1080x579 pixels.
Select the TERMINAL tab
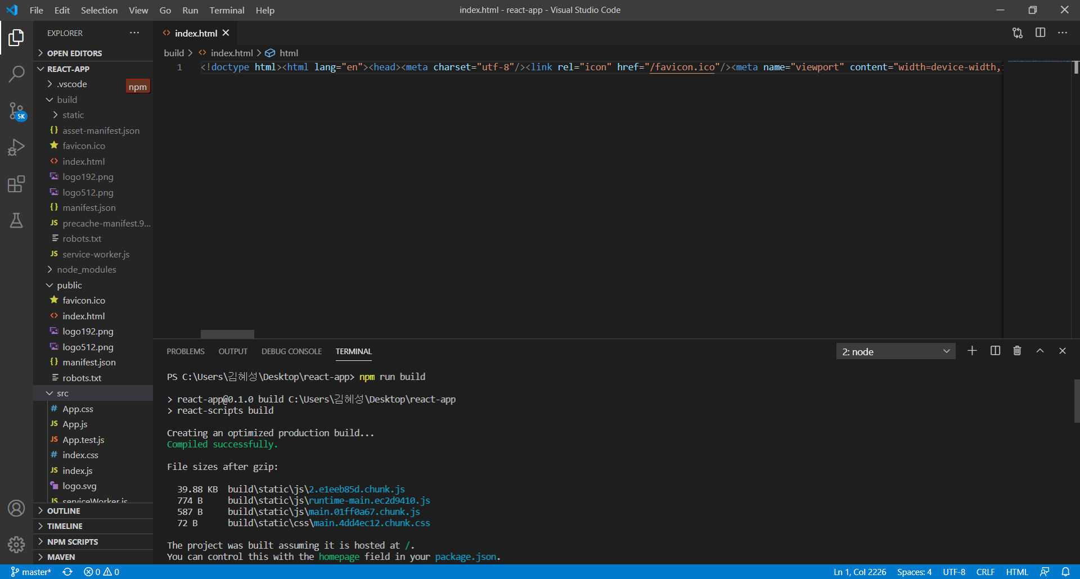point(354,351)
